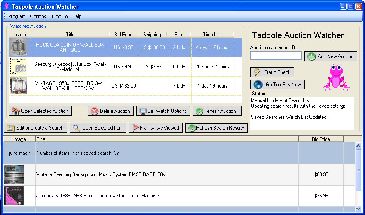Click the "$69.99" price cell
This screenshot has width=365, height=215.
[321, 174]
